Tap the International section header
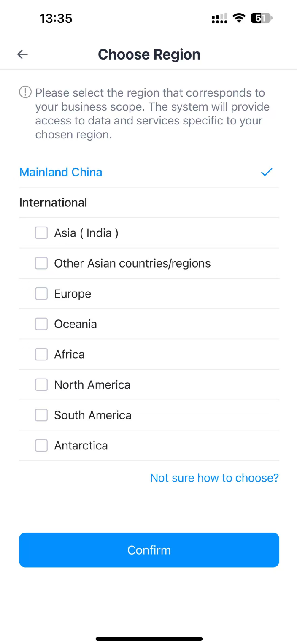This screenshot has height=644, width=297. [53, 203]
